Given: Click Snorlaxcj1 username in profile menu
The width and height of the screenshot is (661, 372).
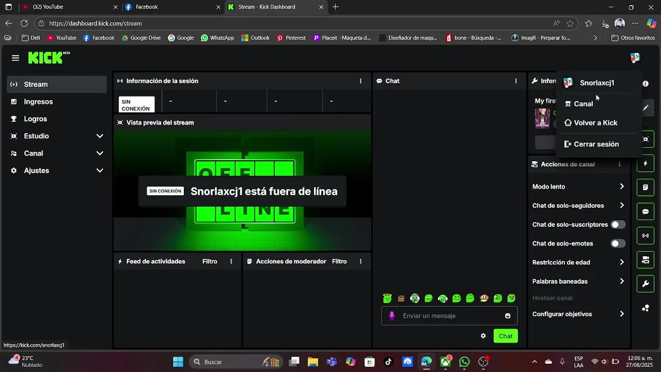Looking at the screenshot, I should tap(597, 83).
